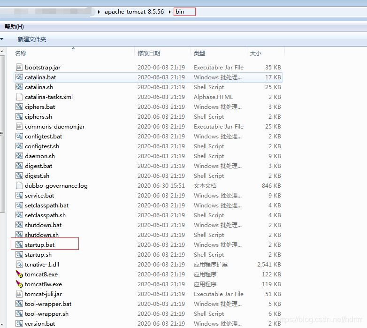This screenshot has width=367, height=328.
Task: Click the 2,541 KB size value
Action: 269,265
